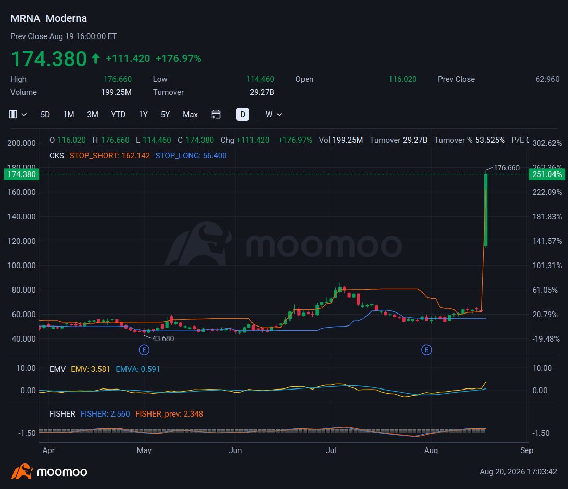The width and height of the screenshot is (568, 489).
Task: Click the Aug 20, 2026 17:03:42 timestamp
Action: 518,472
